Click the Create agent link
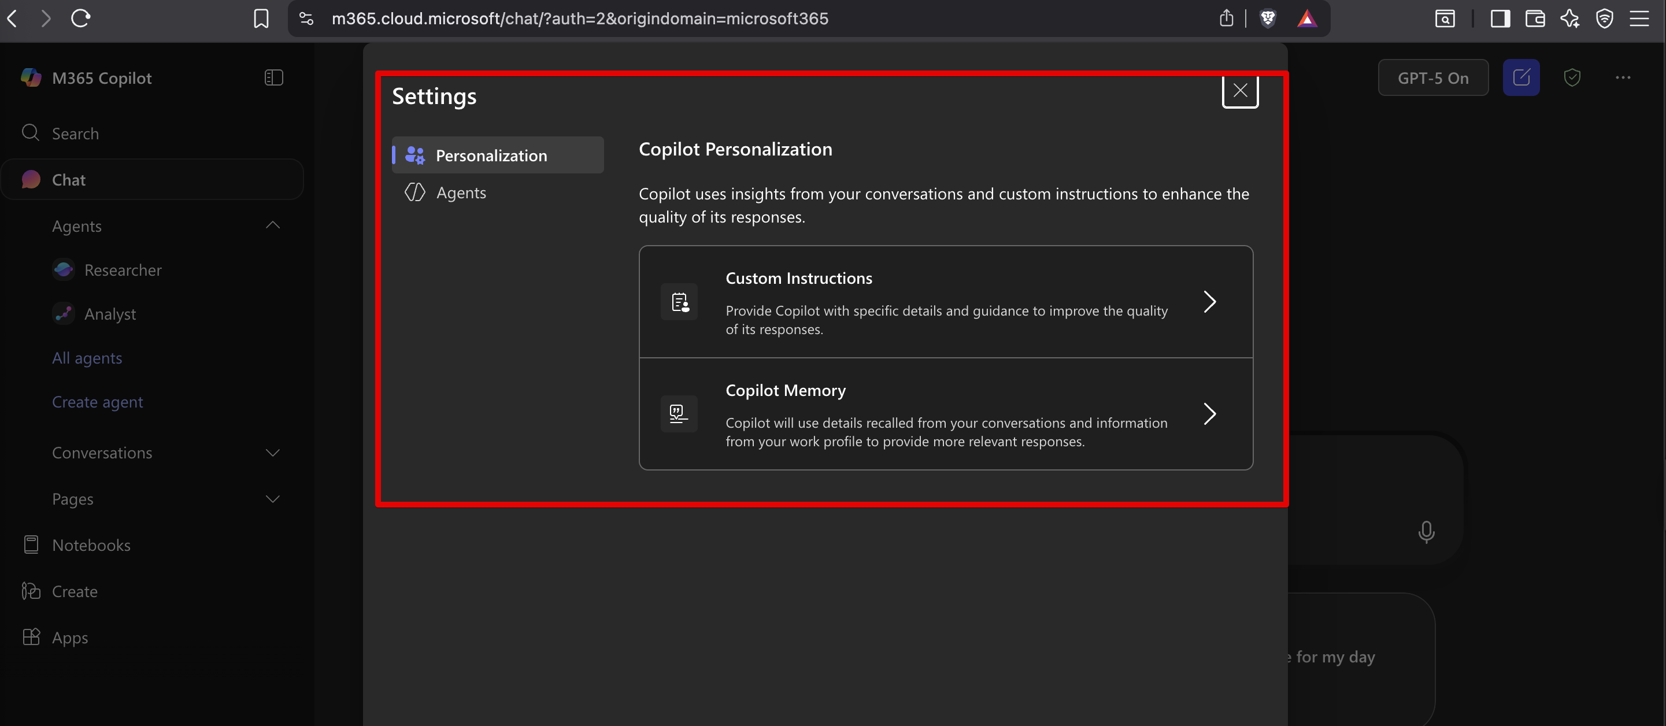 (98, 402)
